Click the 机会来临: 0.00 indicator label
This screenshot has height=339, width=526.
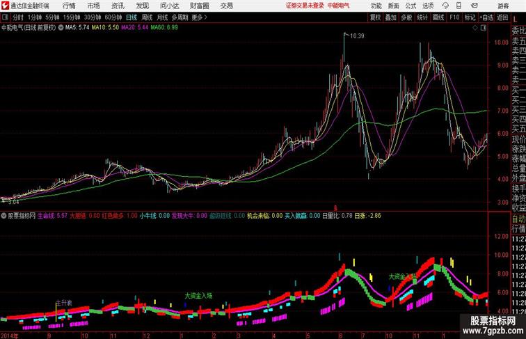click(264, 216)
